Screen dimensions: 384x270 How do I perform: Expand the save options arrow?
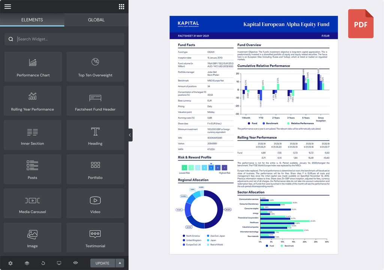120,263
